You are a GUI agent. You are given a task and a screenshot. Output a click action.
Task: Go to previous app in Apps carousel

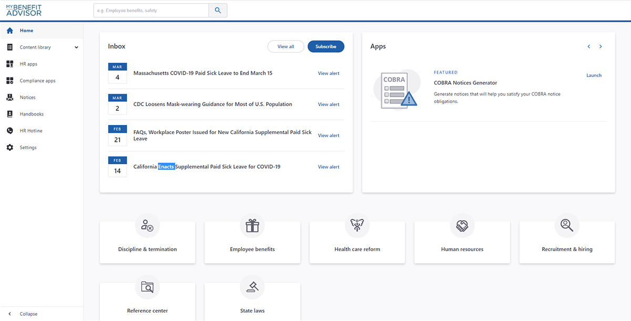[x=589, y=47]
